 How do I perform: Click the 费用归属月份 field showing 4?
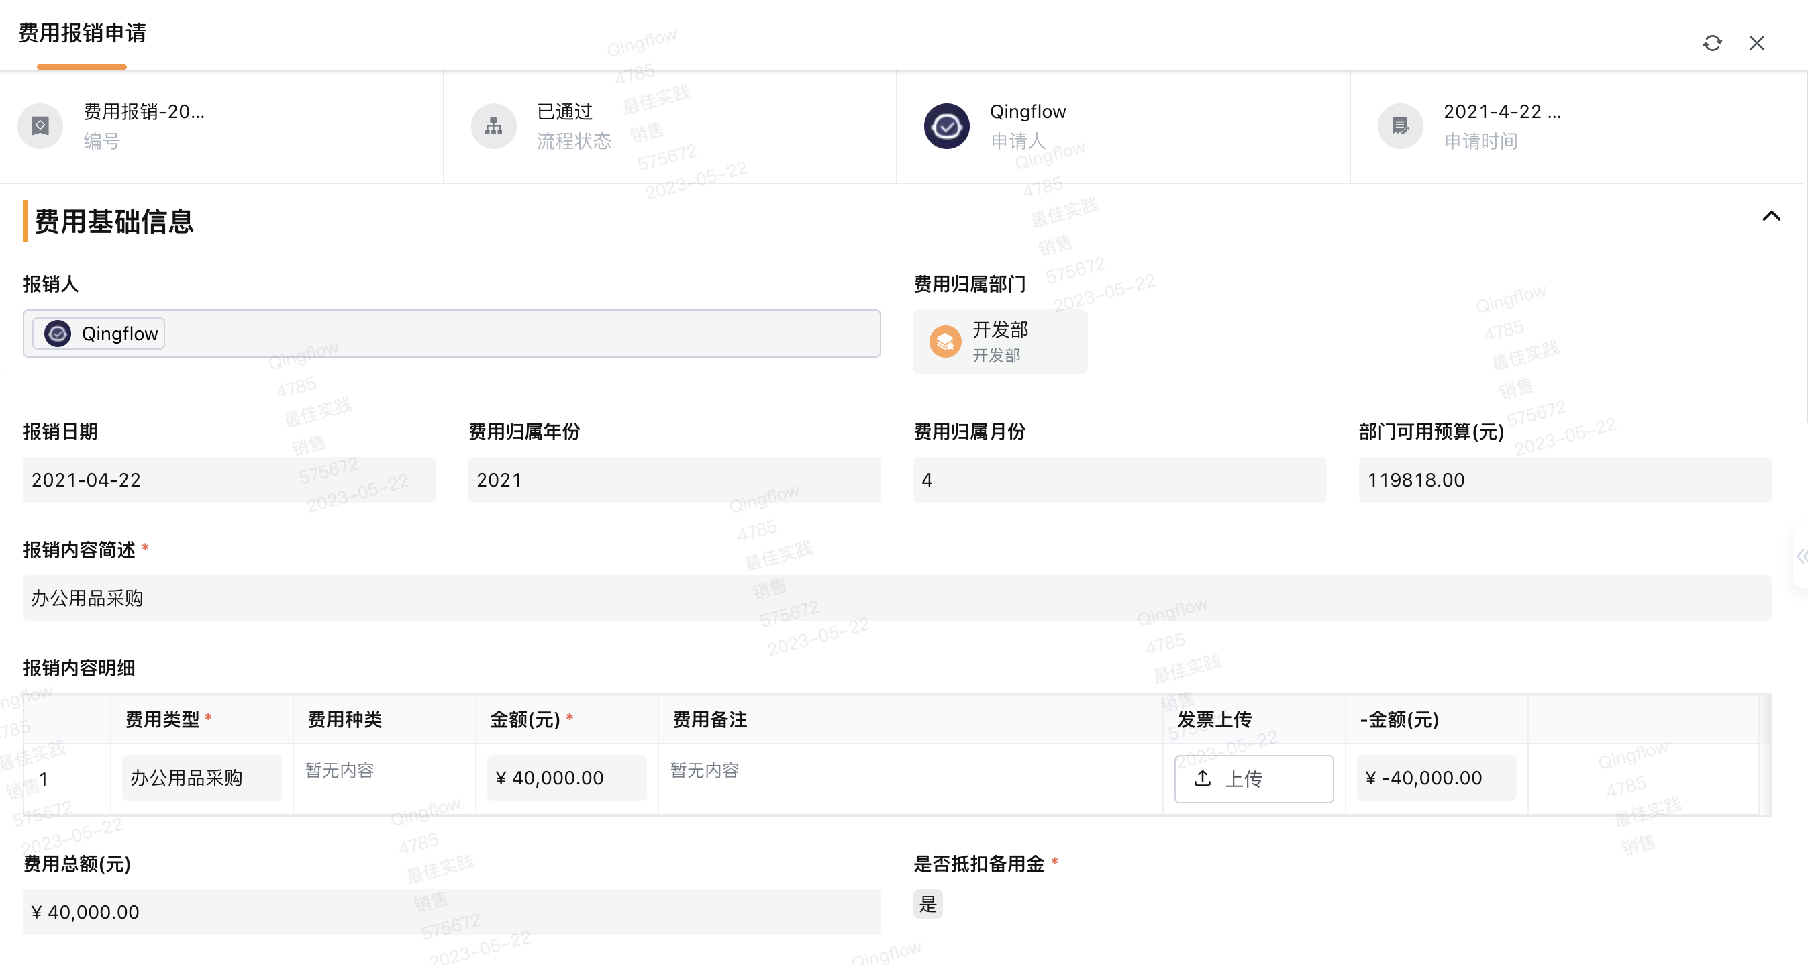coord(1119,480)
